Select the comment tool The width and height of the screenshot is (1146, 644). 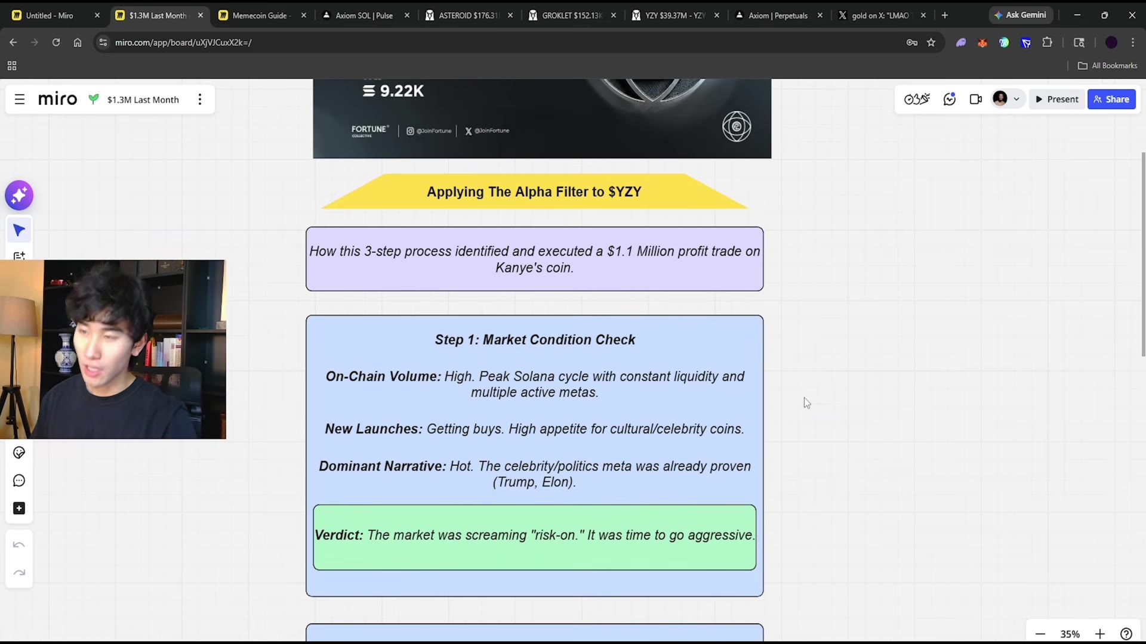19,481
